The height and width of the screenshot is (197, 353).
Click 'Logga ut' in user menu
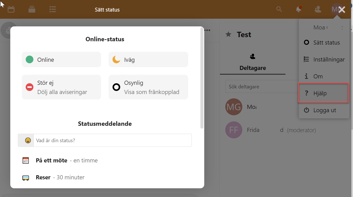(324, 110)
